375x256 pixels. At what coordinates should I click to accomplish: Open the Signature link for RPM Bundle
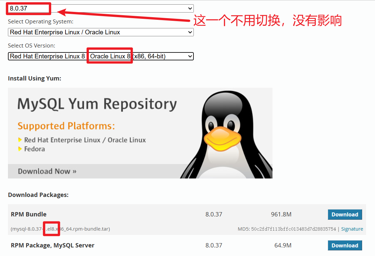[352, 229]
